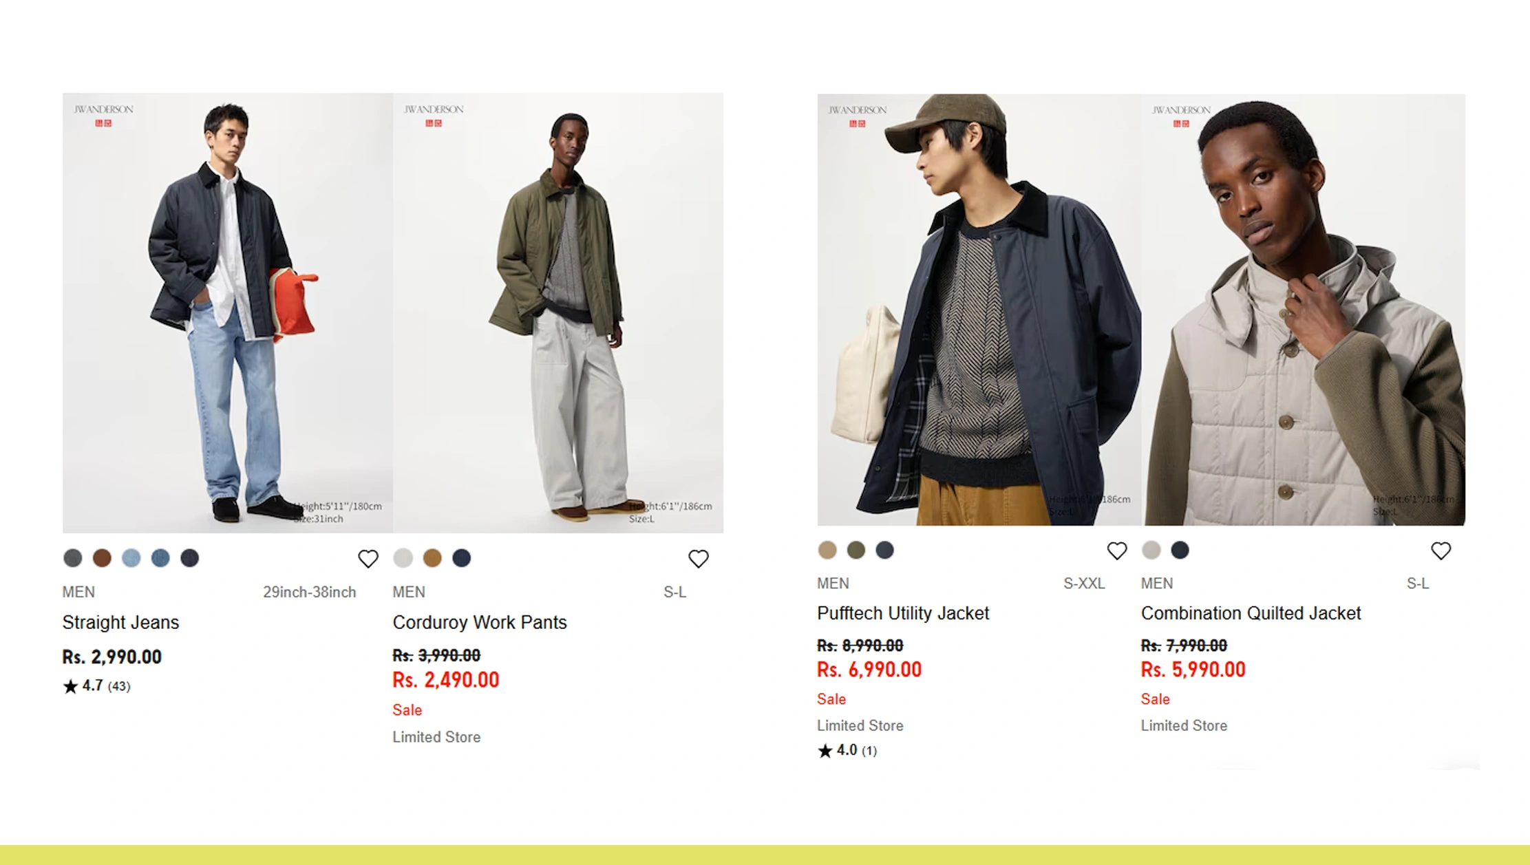Add Straight Jeans to wishlist via heart icon
1530x865 pixels.
(369, 559)
